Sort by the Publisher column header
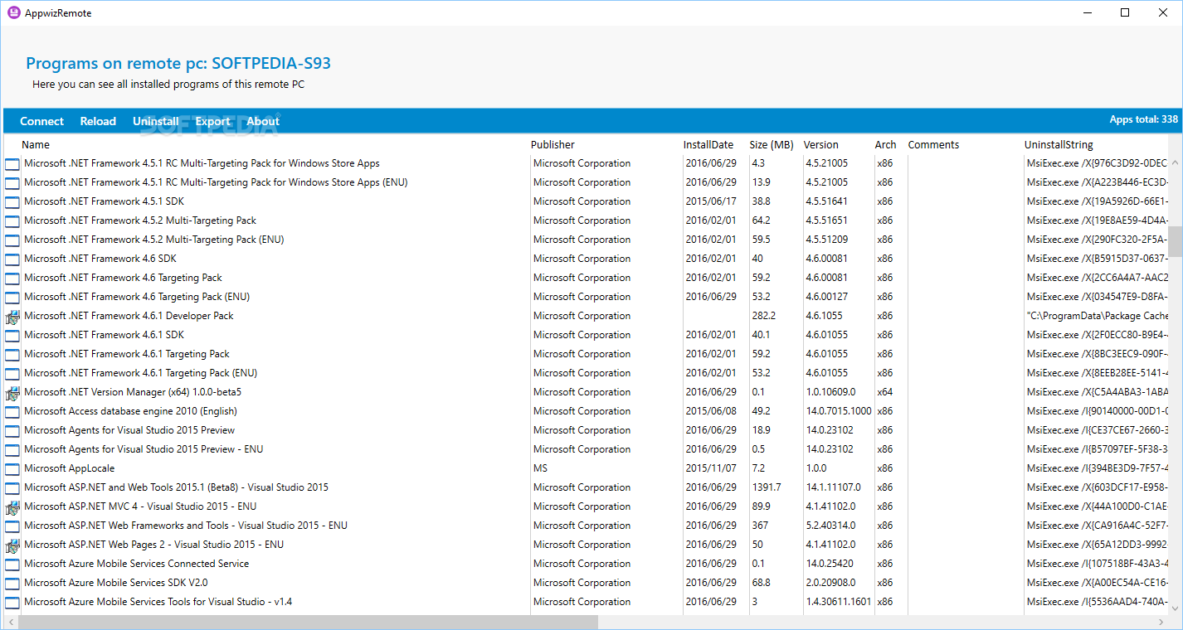The height and width of the screenshot is (630, 1183). (x=553, y=144)
